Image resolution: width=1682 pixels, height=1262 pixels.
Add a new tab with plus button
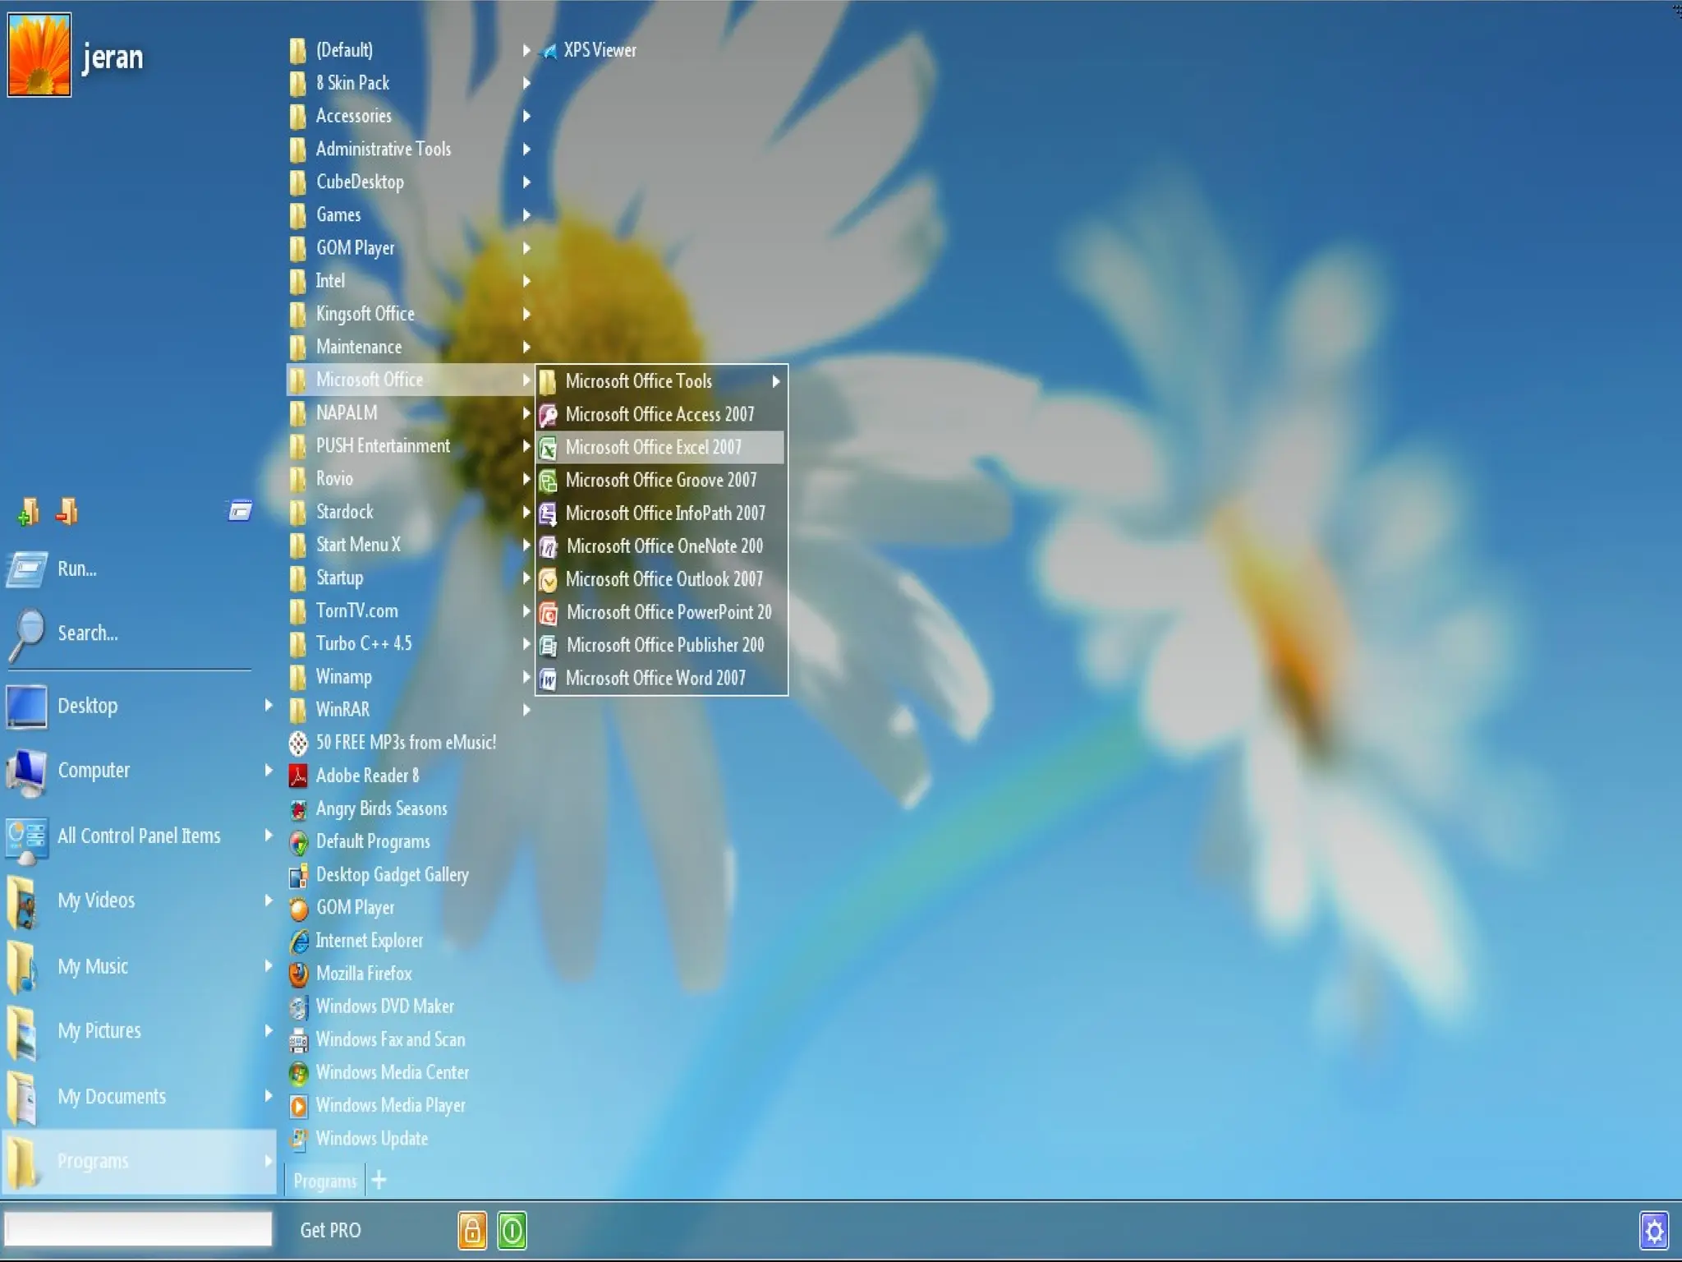point(379,1181)
